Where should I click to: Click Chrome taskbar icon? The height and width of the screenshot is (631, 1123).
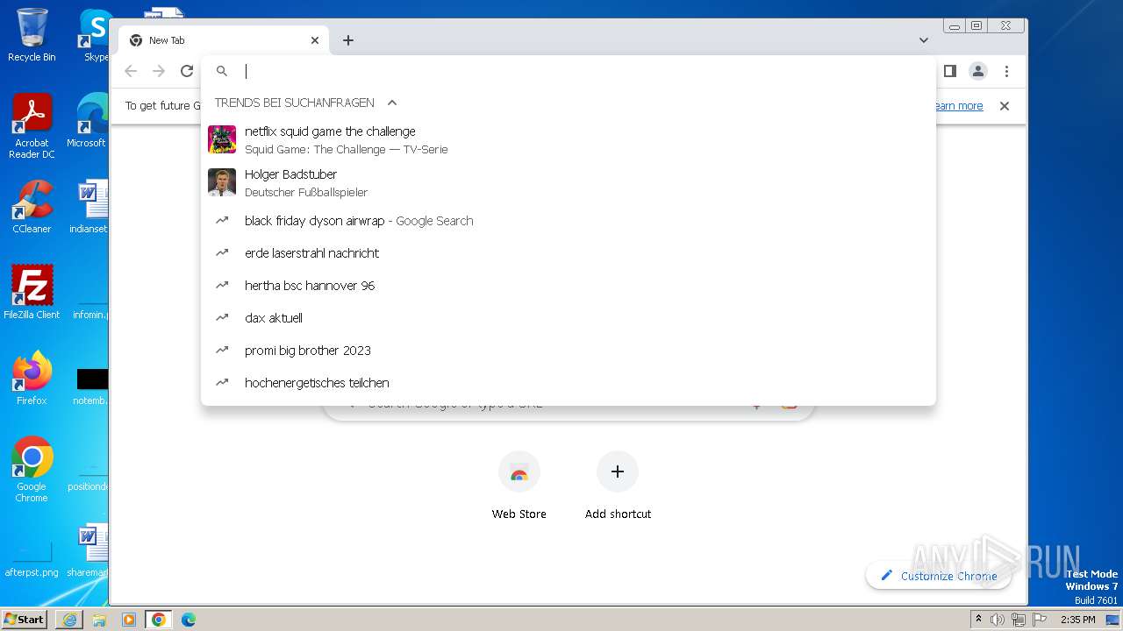[x=159, y=620]
